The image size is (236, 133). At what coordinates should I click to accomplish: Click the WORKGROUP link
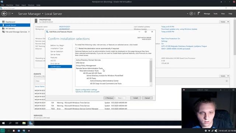(x=64, y=29)
